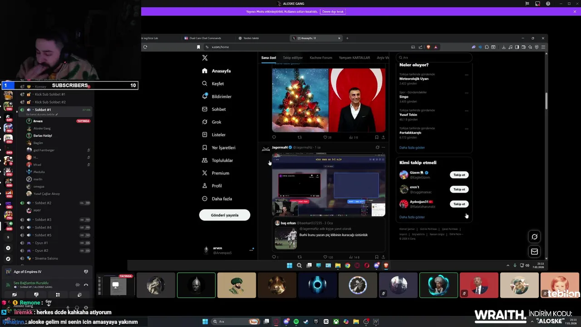The height and width of the screenshot is (327, 581).
Task: Open Daha fazla menu in X sidebar
Action: click(217, 198)
